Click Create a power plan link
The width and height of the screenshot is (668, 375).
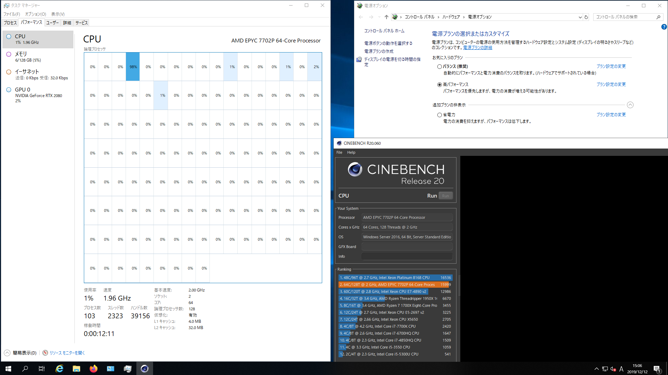(379, 51)
